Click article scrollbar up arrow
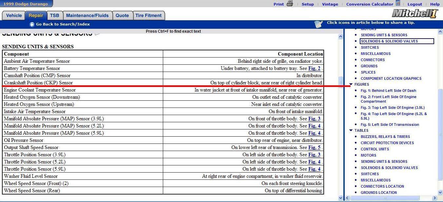 340,37
